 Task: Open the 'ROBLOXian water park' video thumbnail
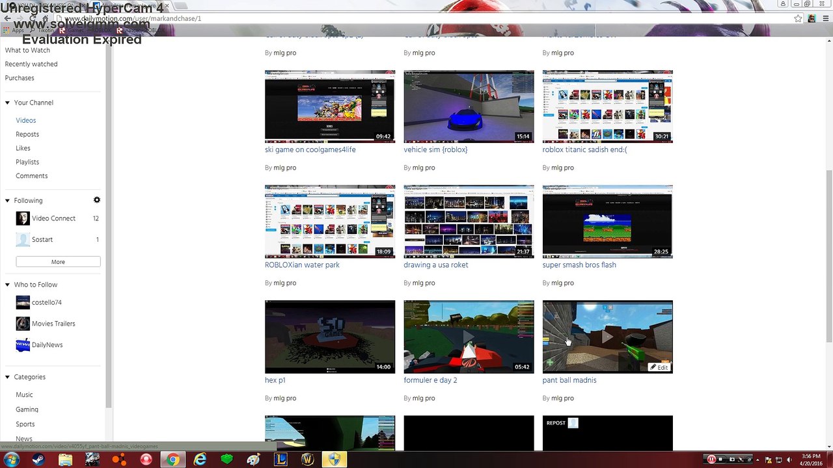(330, 222)
